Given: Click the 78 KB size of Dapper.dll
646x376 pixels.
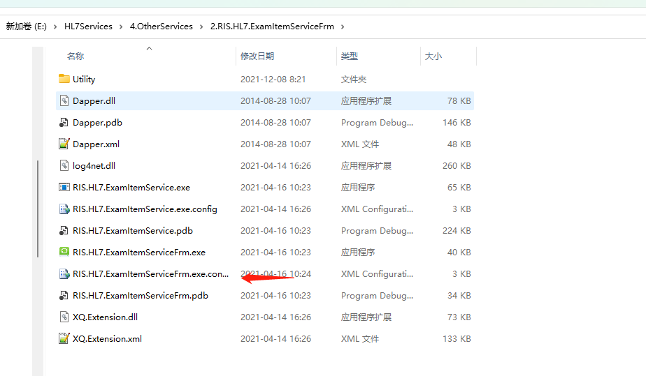Looking at the screenshot, I should tap(459, 100).
